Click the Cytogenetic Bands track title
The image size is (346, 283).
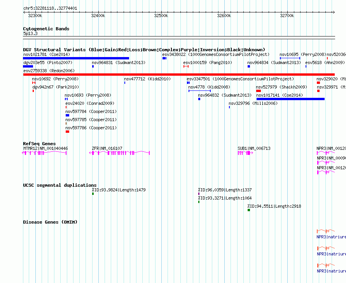pyautogui.click(x=46, y=29)
